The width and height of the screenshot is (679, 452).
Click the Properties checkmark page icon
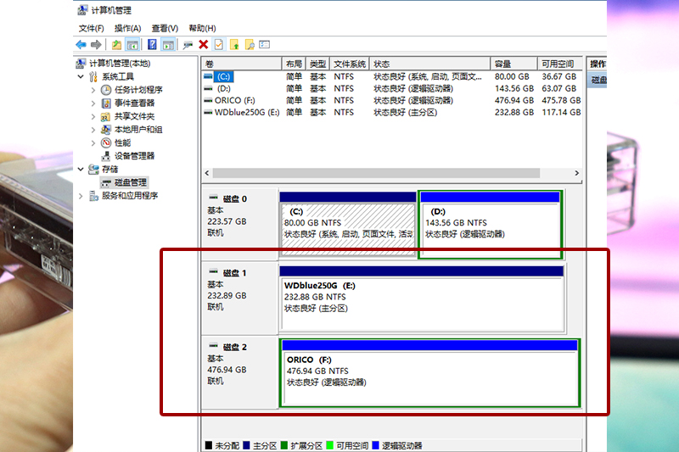[219, 45]
